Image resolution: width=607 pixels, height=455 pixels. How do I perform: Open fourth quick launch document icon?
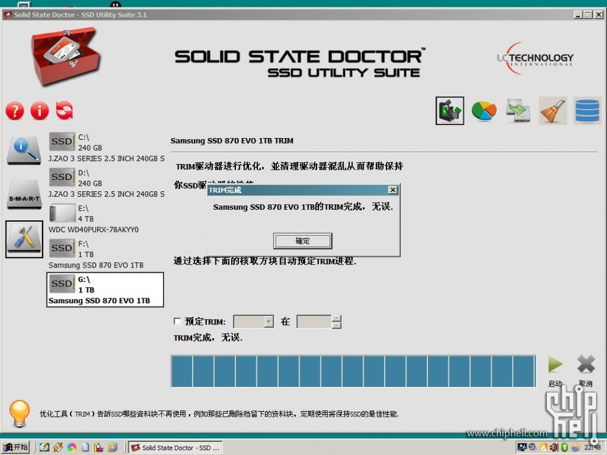(85, 447)
